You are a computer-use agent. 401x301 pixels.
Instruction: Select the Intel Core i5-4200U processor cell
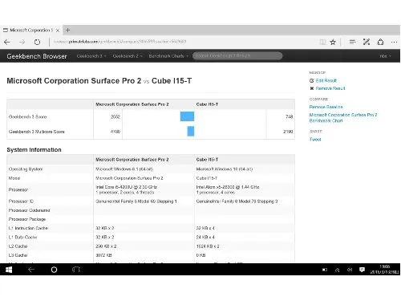click(127, 189)
